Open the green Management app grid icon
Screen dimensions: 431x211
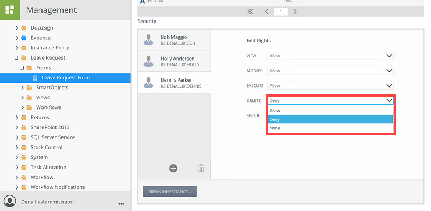pyautogui.click(x=10, y=10)
